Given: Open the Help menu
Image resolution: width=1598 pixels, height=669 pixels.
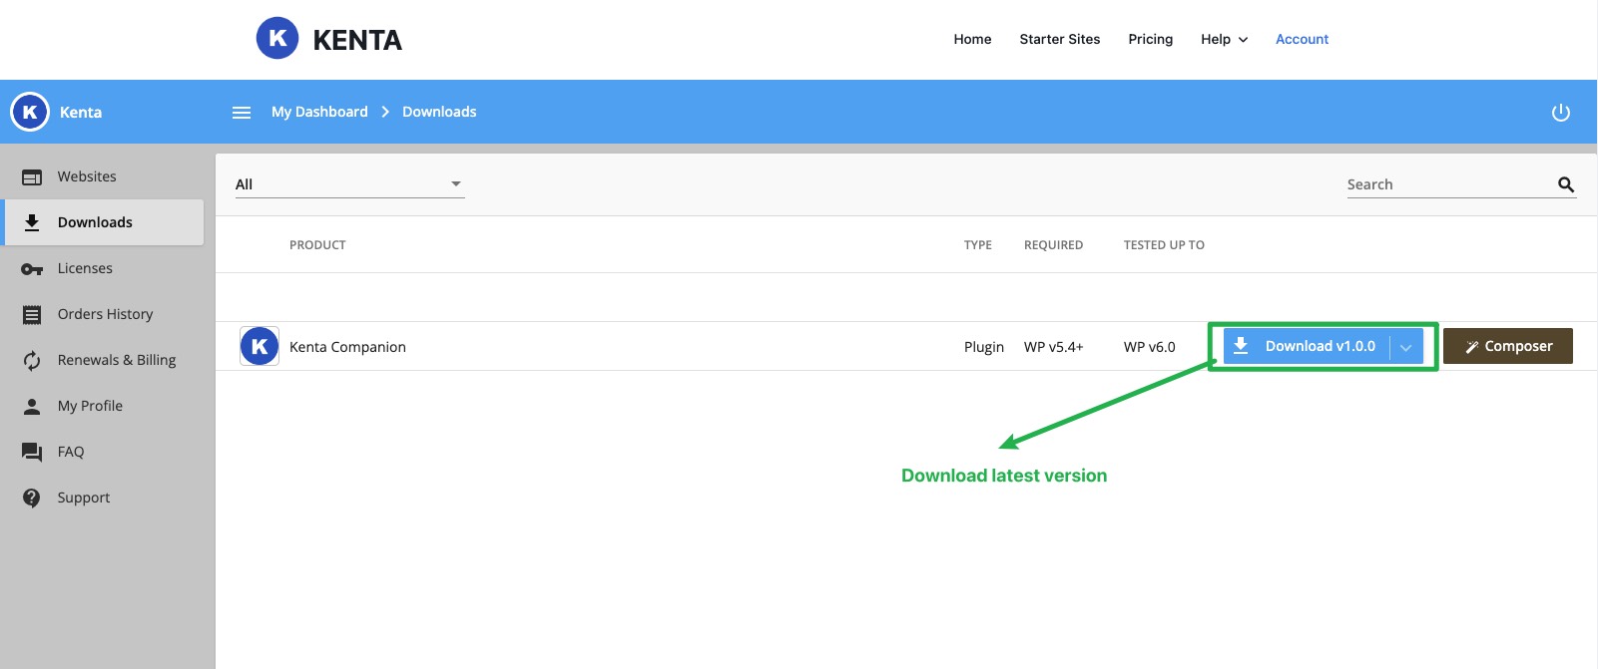Looking at the screenshot, I should coord(1224,39).
